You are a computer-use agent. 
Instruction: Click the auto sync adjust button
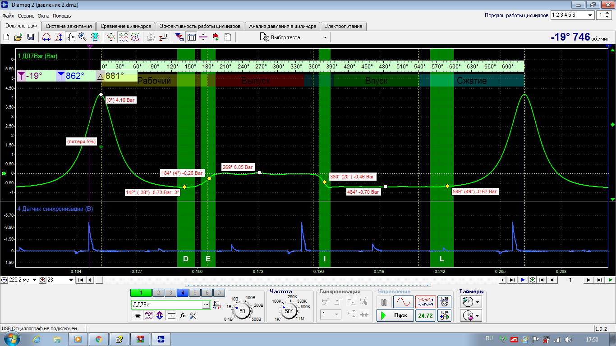point(444,315)
